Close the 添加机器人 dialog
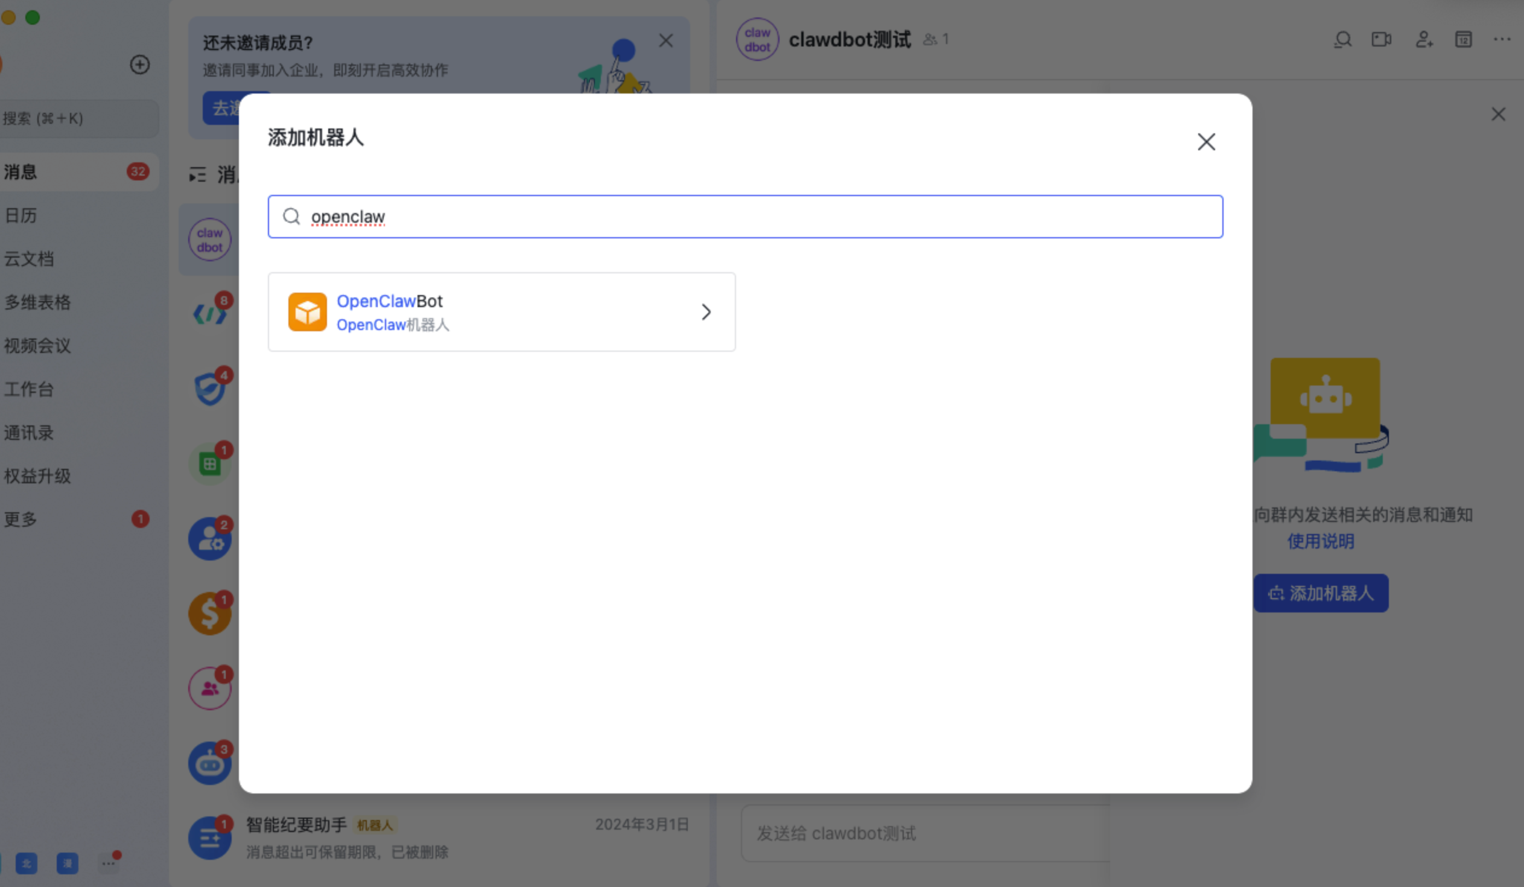 [x=1206, y=142]
